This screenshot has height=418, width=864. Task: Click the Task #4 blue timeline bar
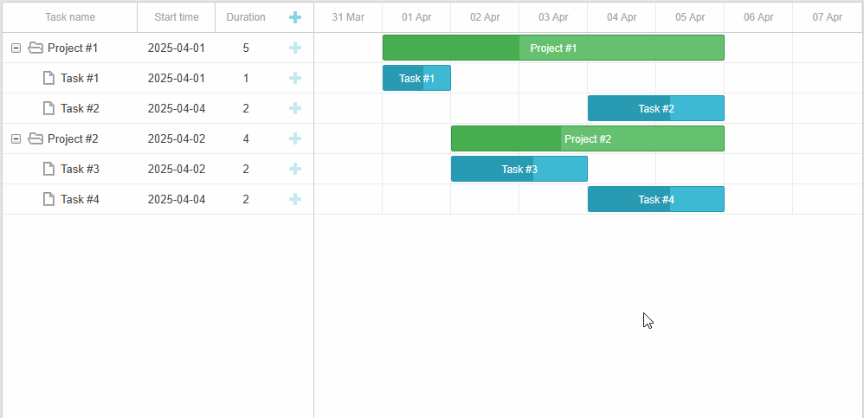click(655, 199)
